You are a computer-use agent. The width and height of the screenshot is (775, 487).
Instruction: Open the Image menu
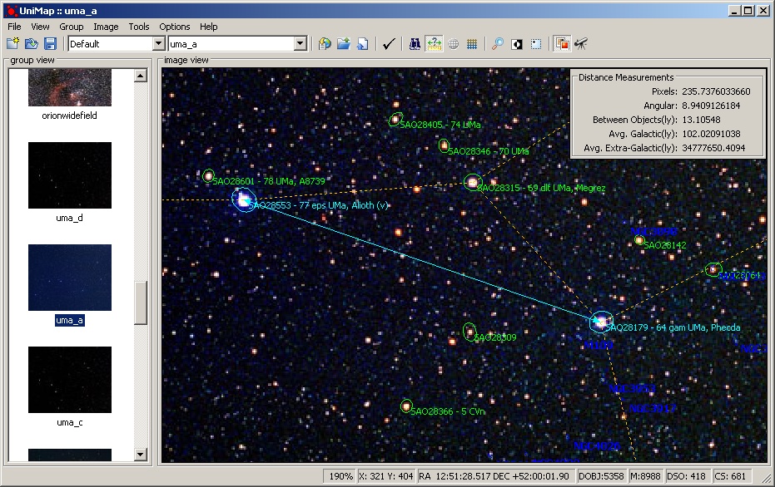106,27
